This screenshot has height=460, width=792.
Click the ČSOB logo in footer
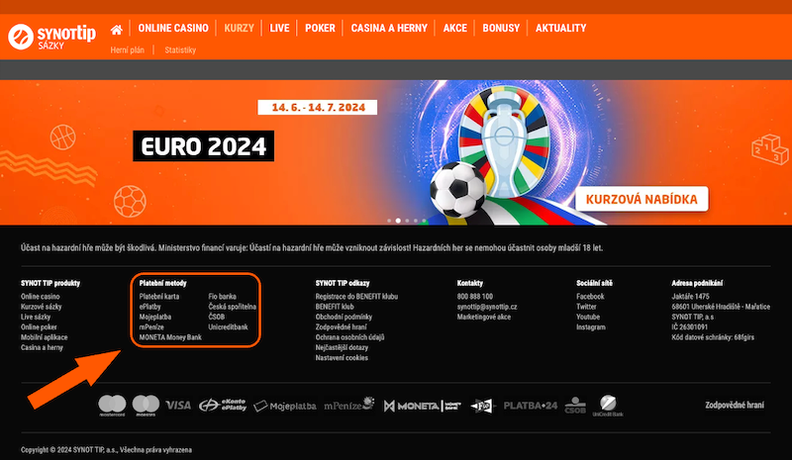coord(575,405)
